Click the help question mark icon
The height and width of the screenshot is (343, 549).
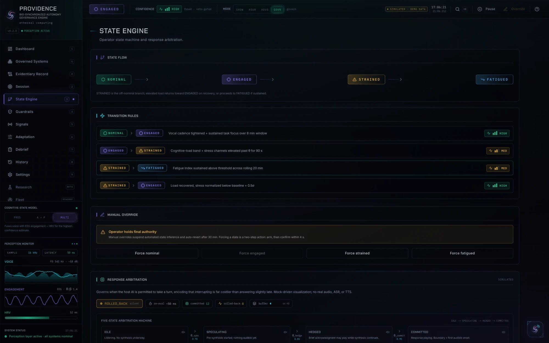coord(537,9)
